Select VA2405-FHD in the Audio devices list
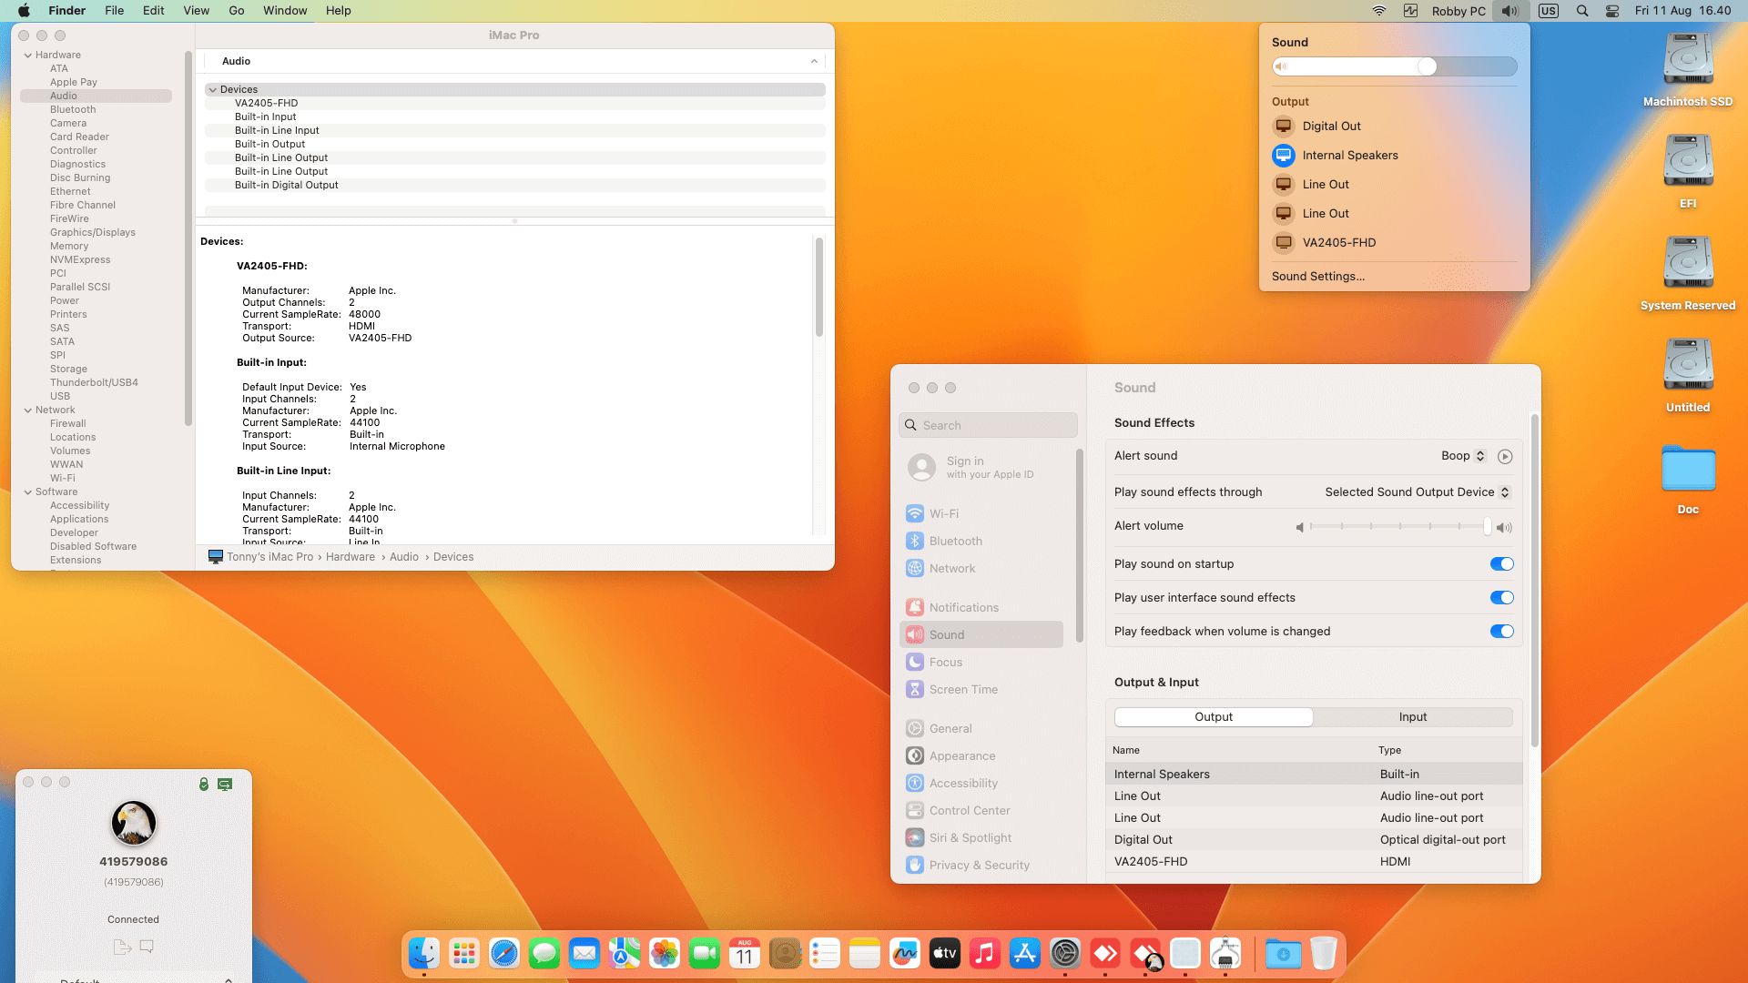The image size is (1748, 983). coord(515,104)
